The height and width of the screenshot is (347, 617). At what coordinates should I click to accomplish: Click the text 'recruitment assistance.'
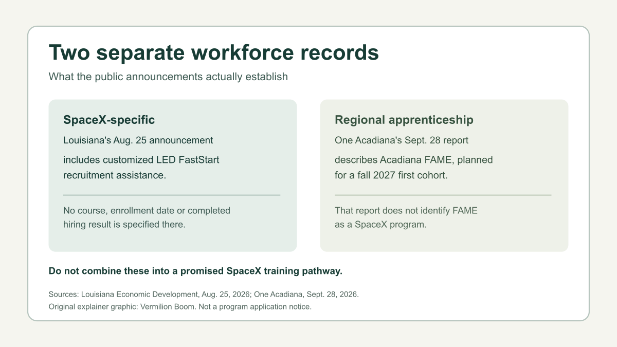pos(115,175)
